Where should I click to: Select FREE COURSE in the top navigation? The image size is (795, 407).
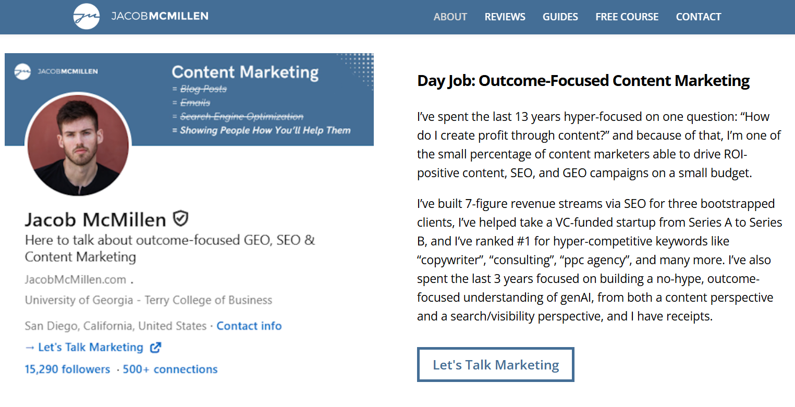pyautogui.click(x=627, y=17)
